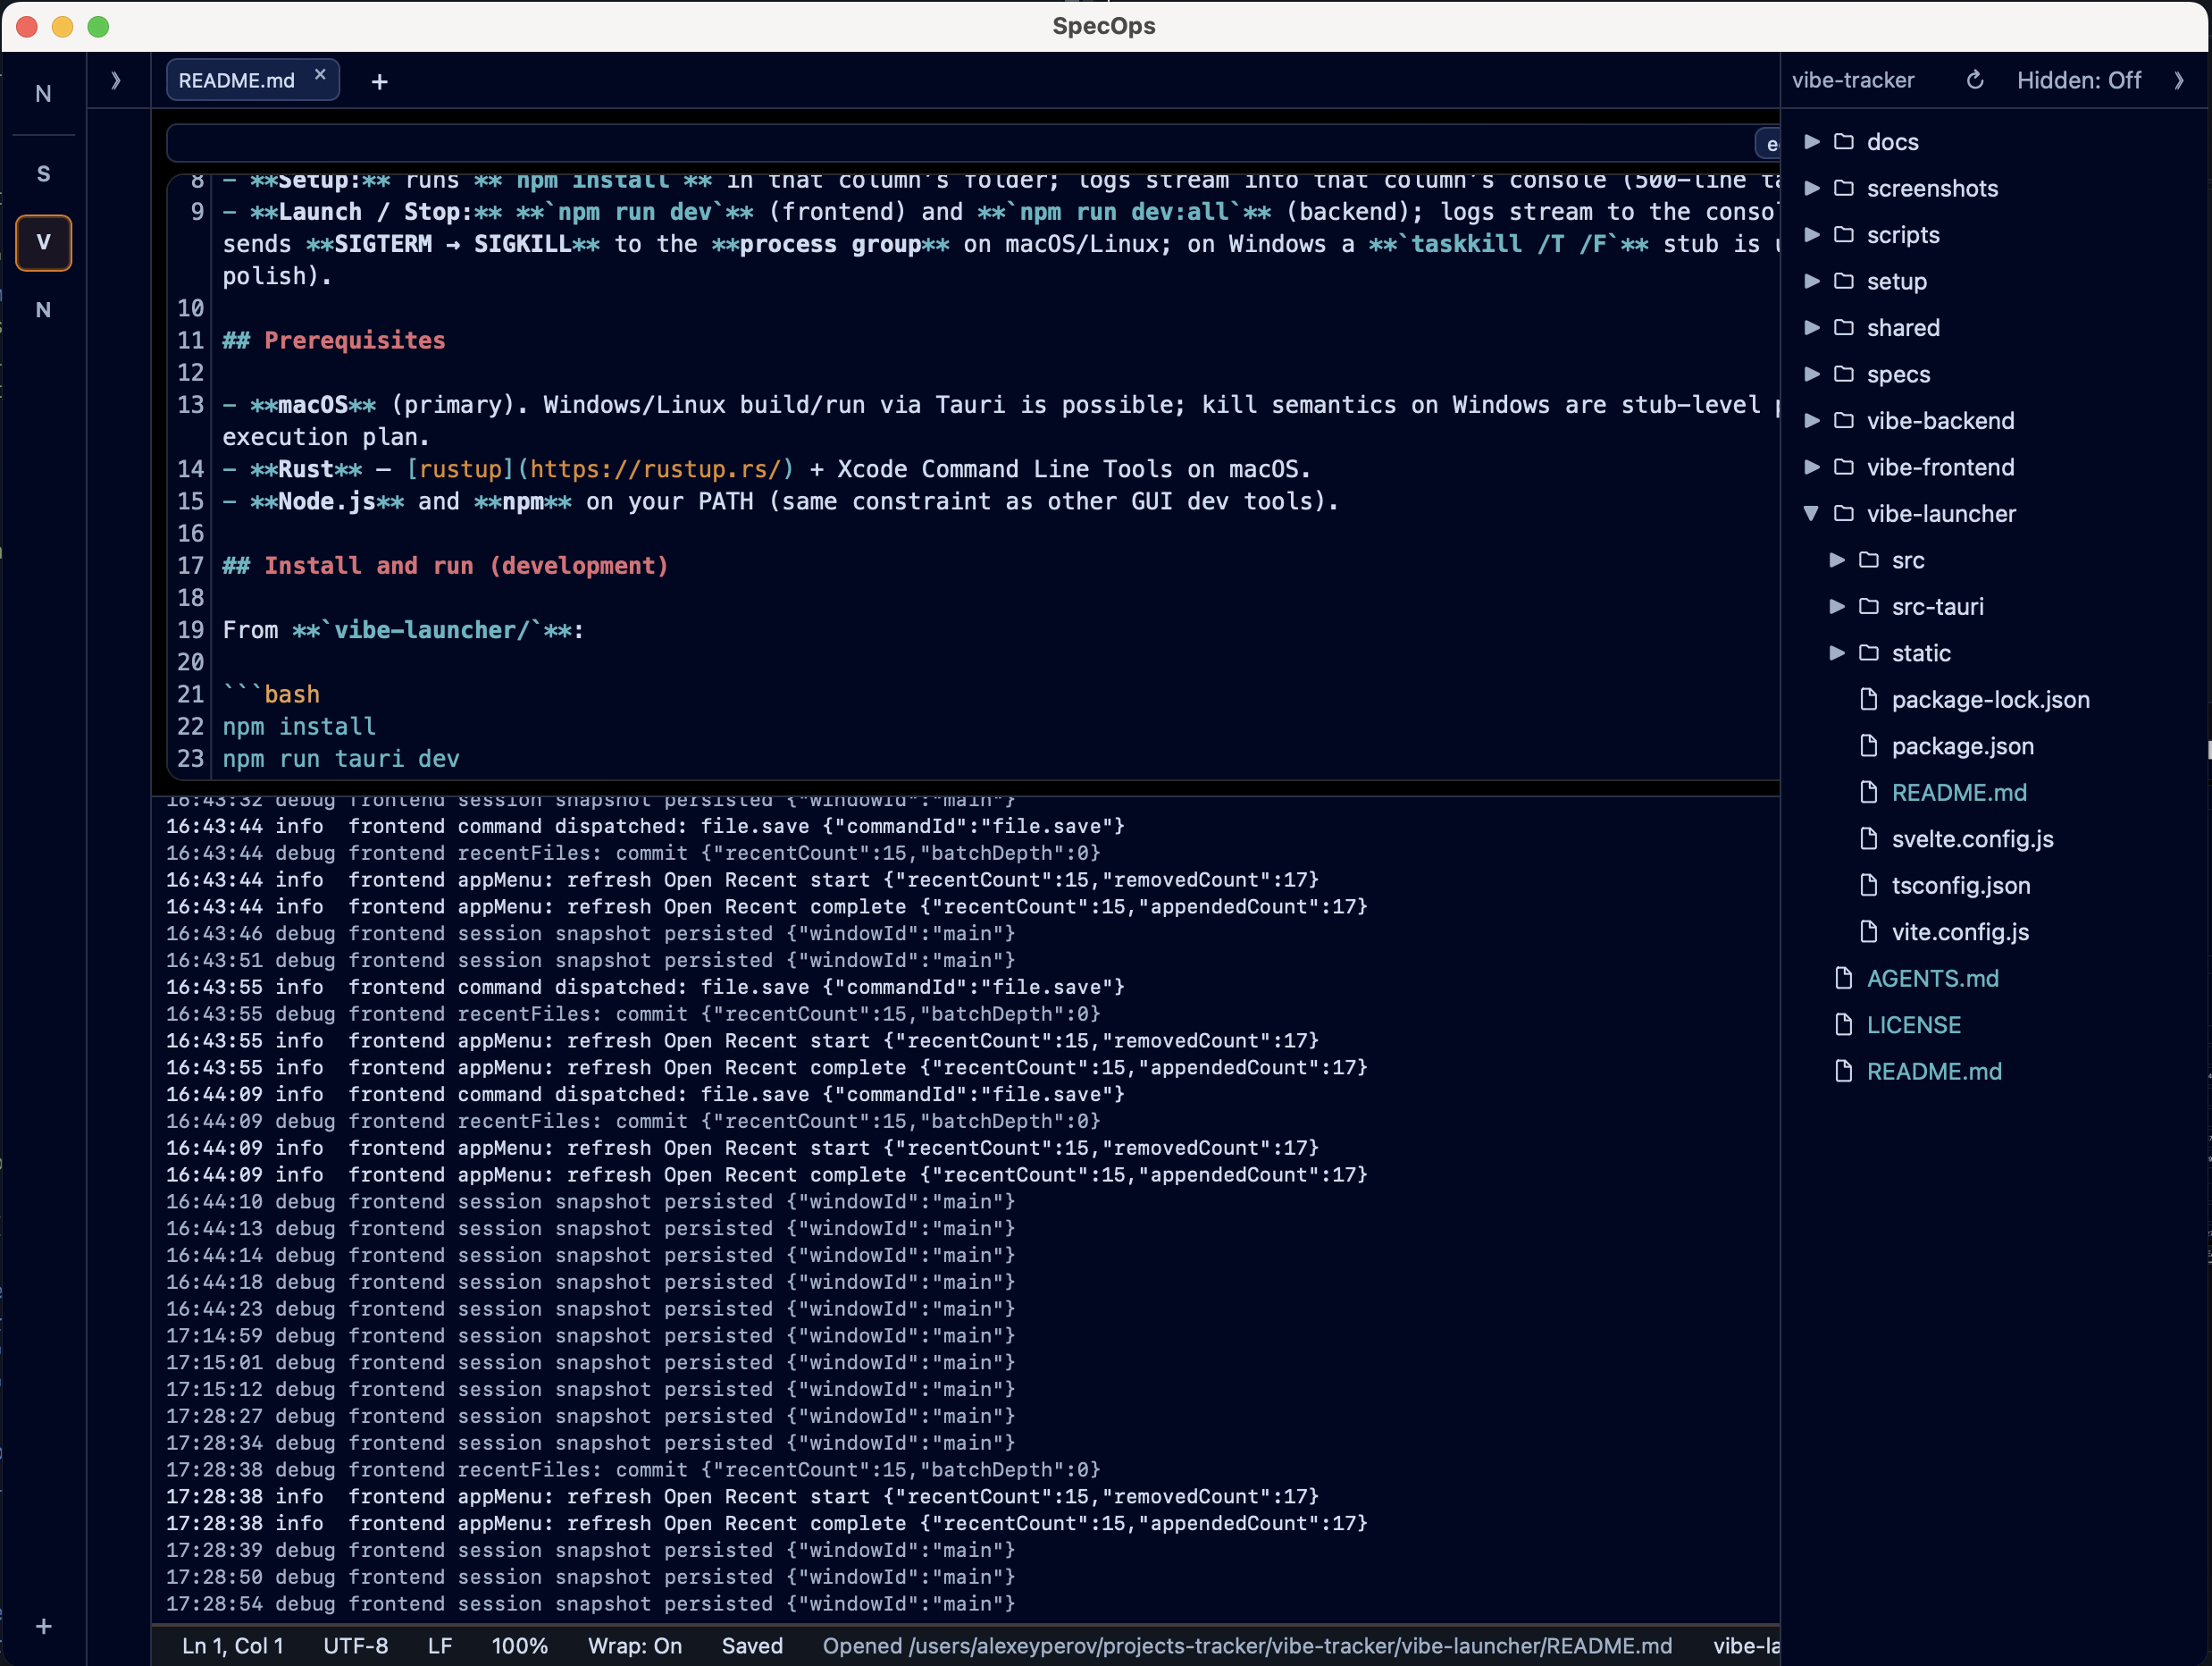Click the package.json file icon
Viewport: 2212px width, 1666px height.
click(x=1868, y=745)
